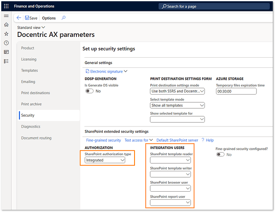This screenshot has height=212, width=275.
Task: Switch to Print destinations tab
Action: (x=36, y=93)
